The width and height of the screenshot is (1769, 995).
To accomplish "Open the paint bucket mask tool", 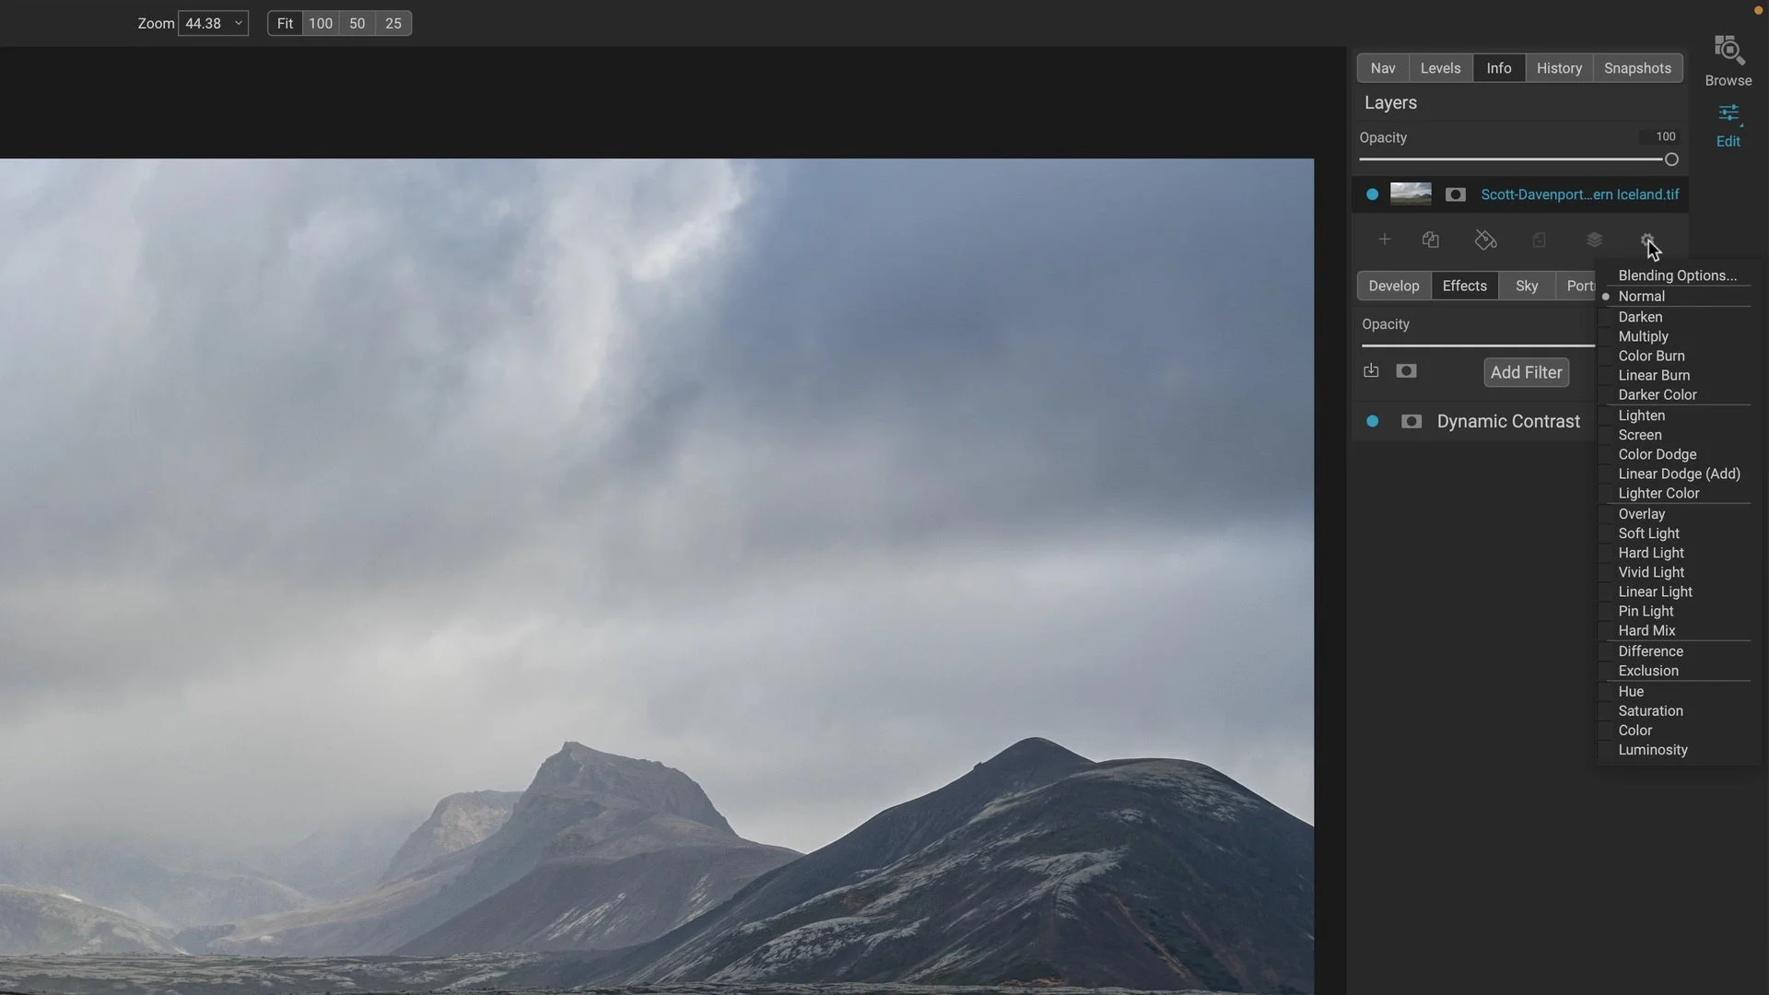I will pyautogui.click(x=1485, y=240).
